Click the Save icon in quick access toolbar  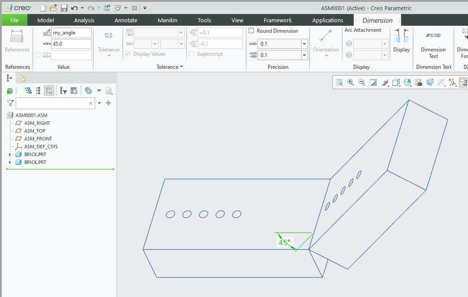point(64,8)
